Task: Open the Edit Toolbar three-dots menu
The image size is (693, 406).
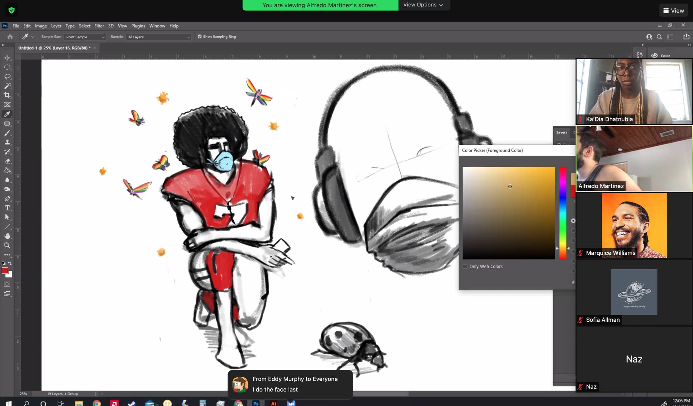Action: click(7, 255)
